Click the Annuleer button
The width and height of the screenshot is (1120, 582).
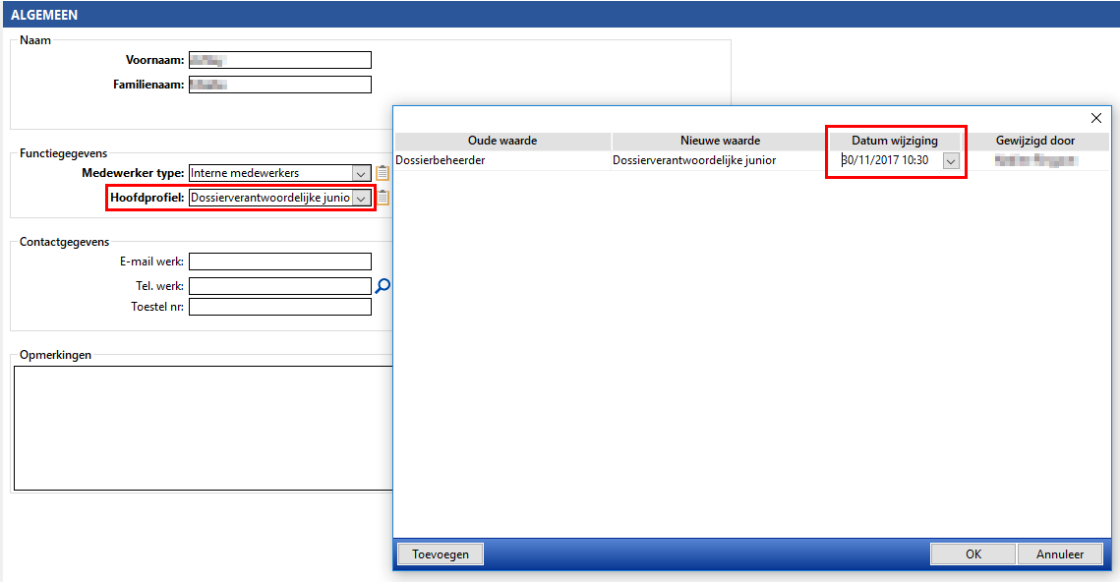pos(1060,554)
